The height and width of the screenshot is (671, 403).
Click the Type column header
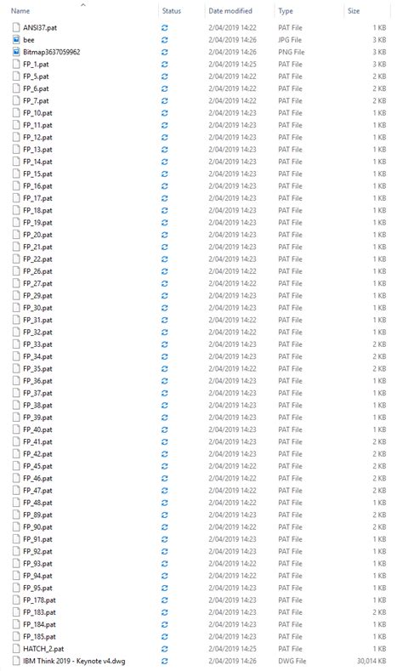286,11
